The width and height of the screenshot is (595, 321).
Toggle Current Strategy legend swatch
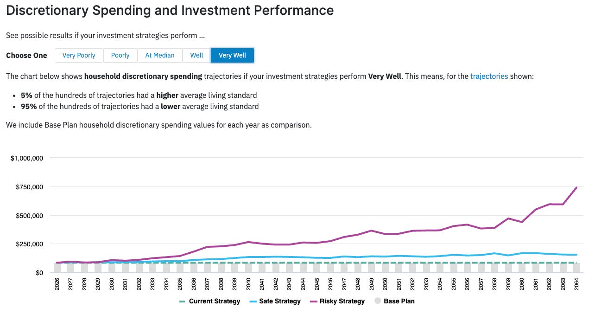(x=183, y=302)
